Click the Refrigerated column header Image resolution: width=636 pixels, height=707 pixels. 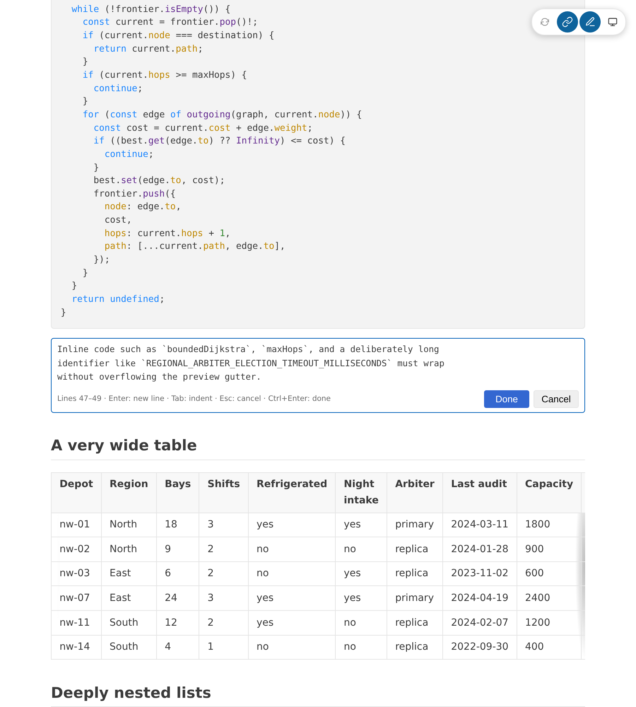point(292,493)
